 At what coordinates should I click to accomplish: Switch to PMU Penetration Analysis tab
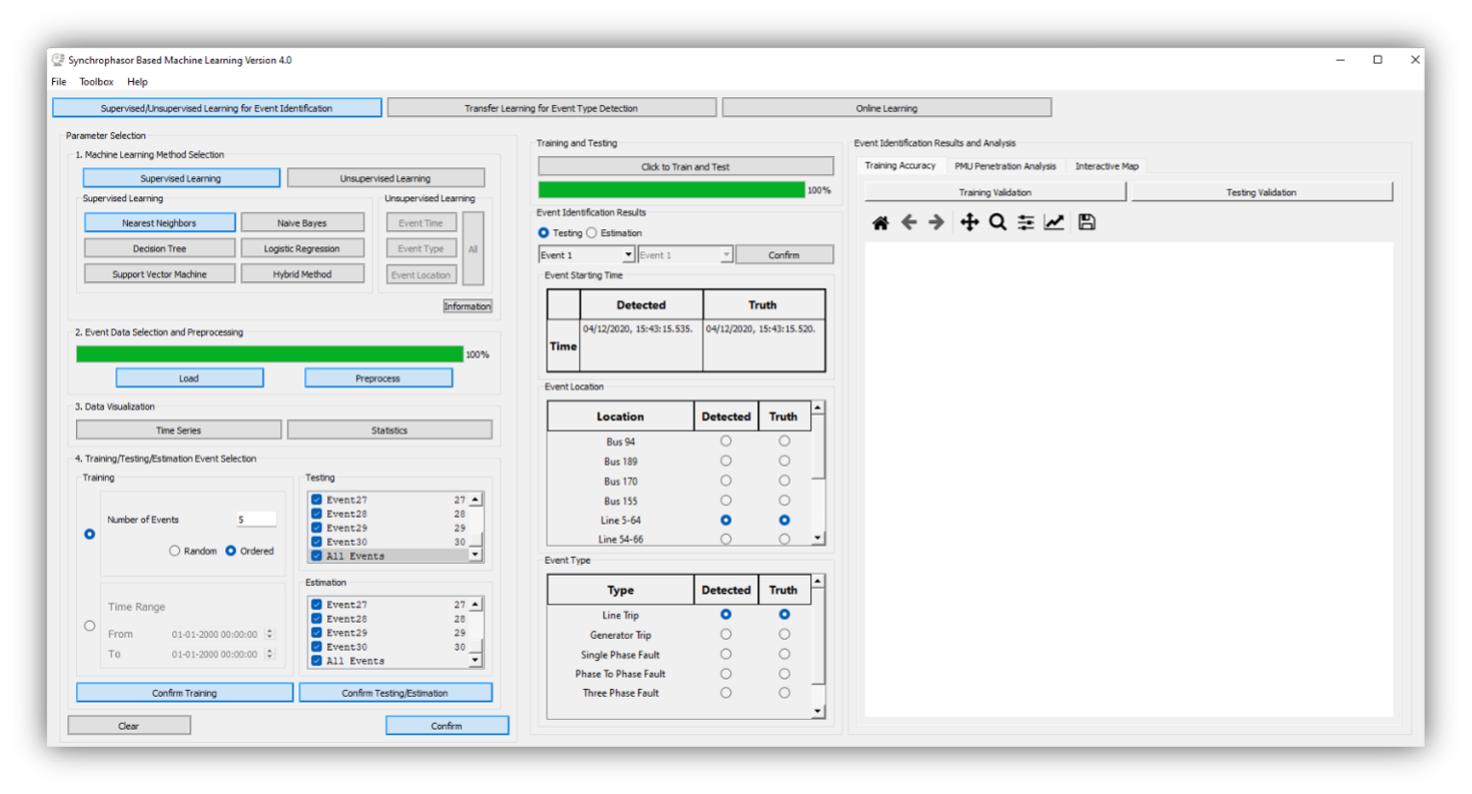[1004, 166]
